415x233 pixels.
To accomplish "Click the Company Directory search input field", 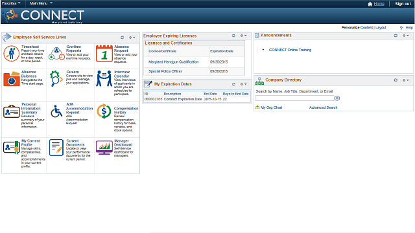I will point(294,98).
